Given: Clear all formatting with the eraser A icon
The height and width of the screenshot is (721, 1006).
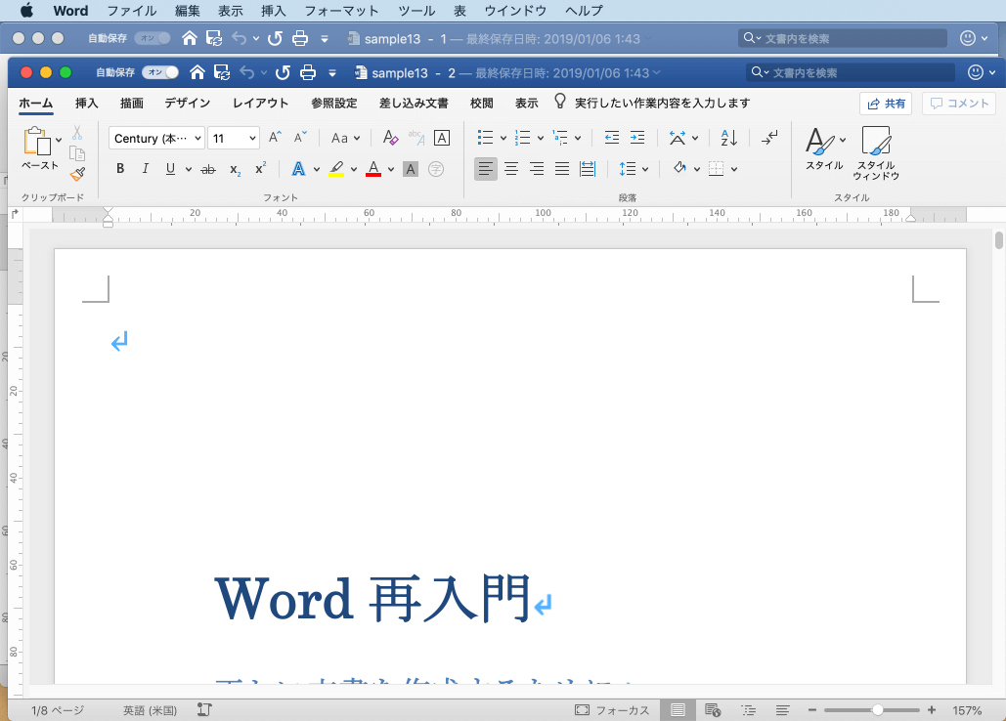Looking at the screenshot, I should (x=390, y=137).
